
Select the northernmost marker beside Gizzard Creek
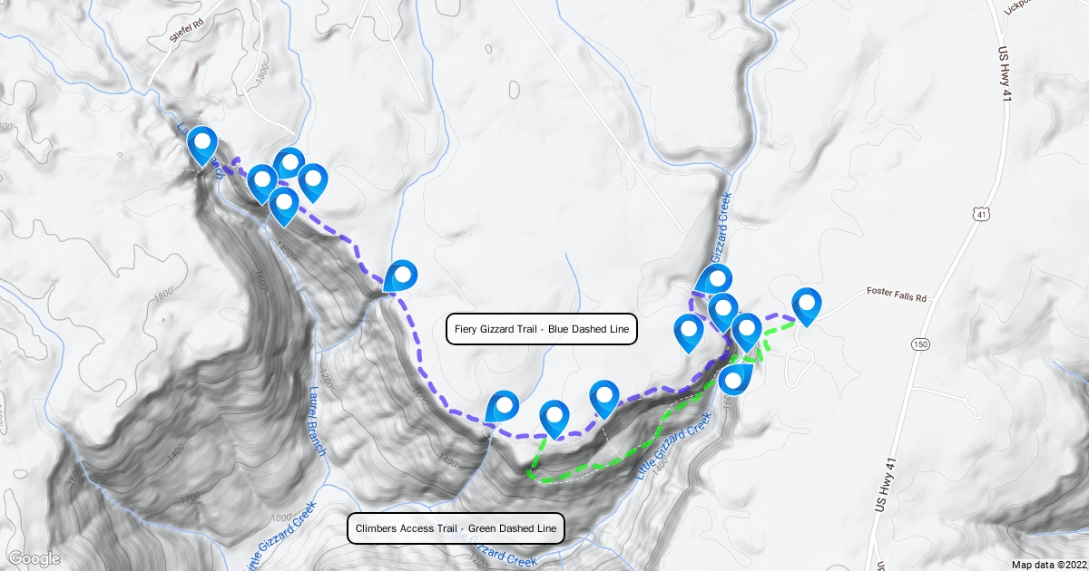[716, 282]
